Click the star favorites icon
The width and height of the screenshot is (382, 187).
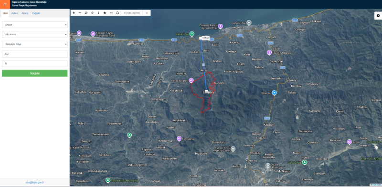[x=105, y=13]
